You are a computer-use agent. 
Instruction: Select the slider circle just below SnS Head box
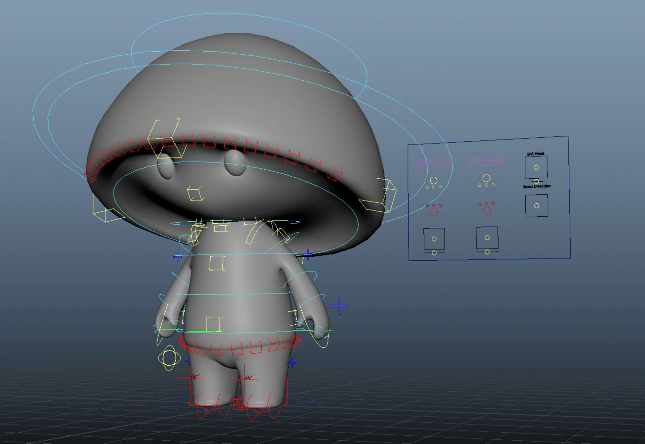[x=536, y=182]
